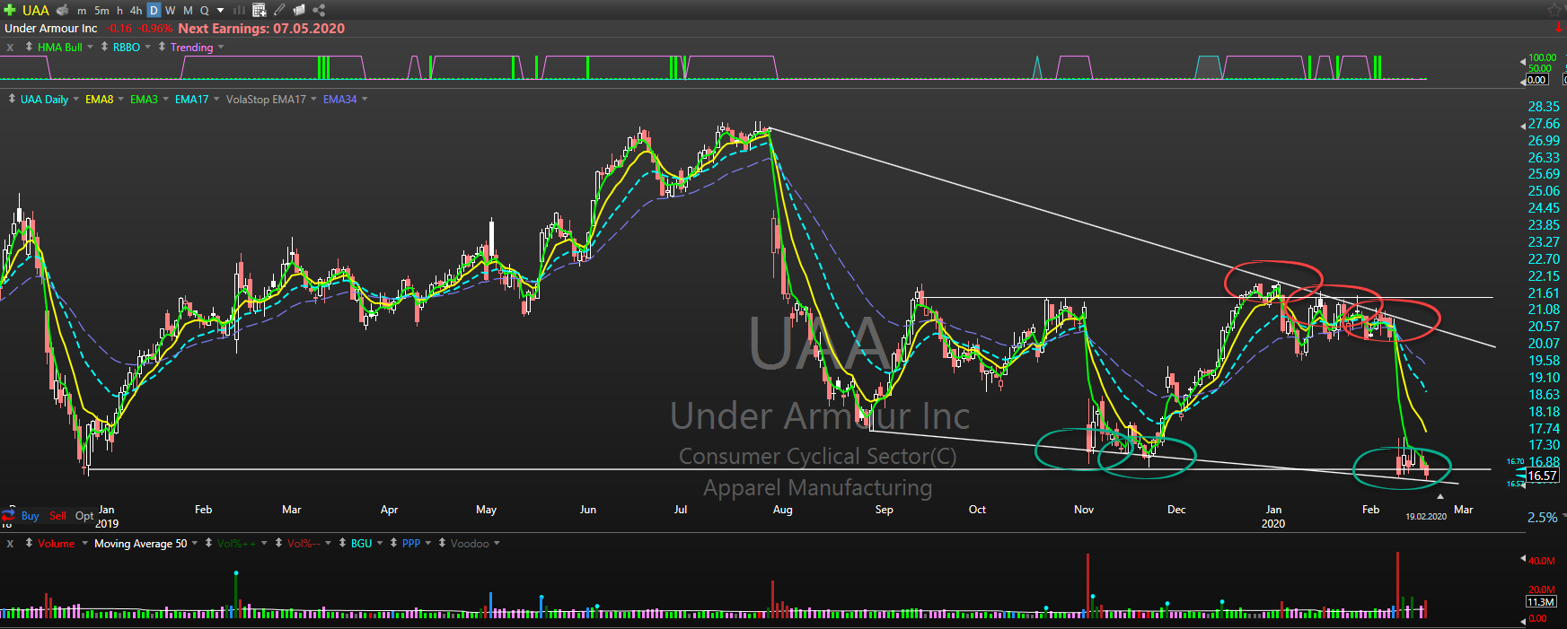Click the red Sell button

click(57, 516)
